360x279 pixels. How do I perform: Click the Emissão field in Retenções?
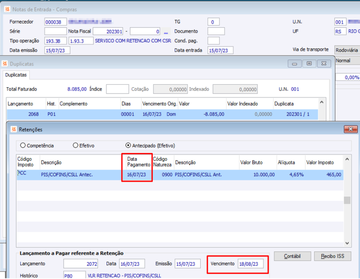point(188,264)
